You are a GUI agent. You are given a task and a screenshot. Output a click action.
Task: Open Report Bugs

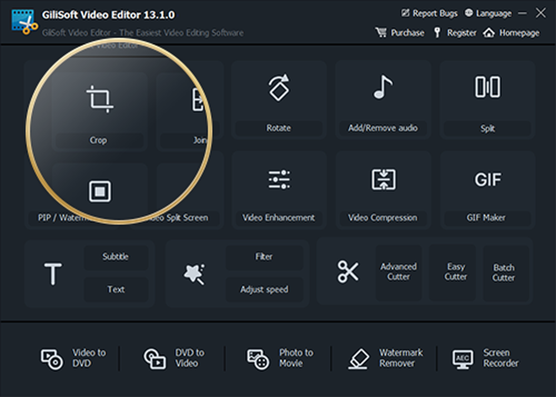click(x=429, y=12)
